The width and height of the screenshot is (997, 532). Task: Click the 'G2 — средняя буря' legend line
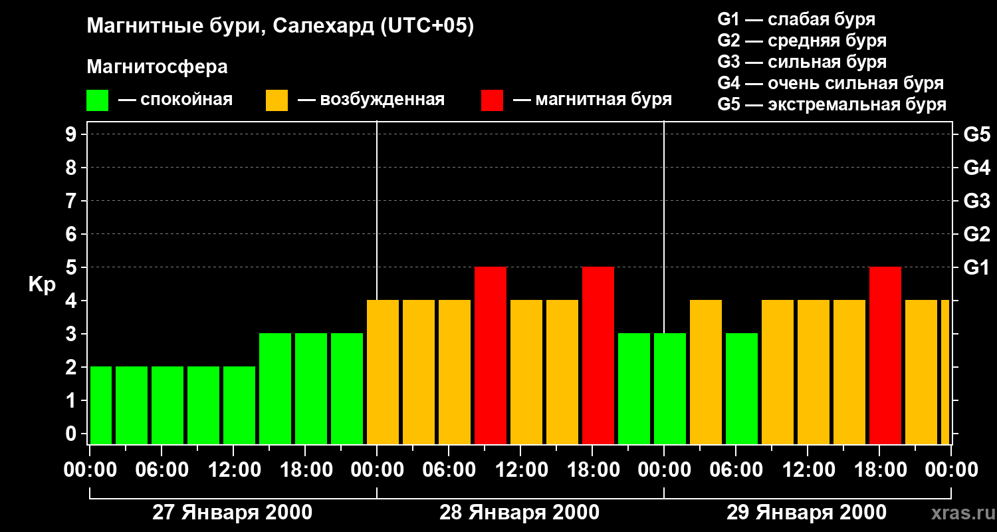click(x=802, y=41)
